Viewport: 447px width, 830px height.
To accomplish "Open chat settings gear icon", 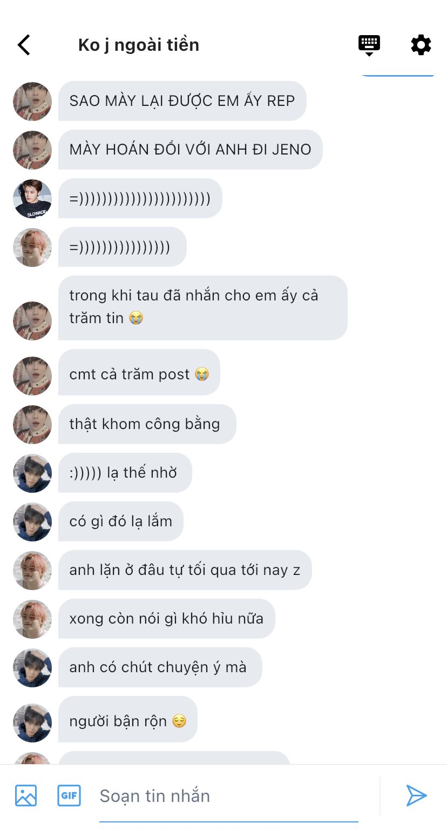I will pos(421,45).
